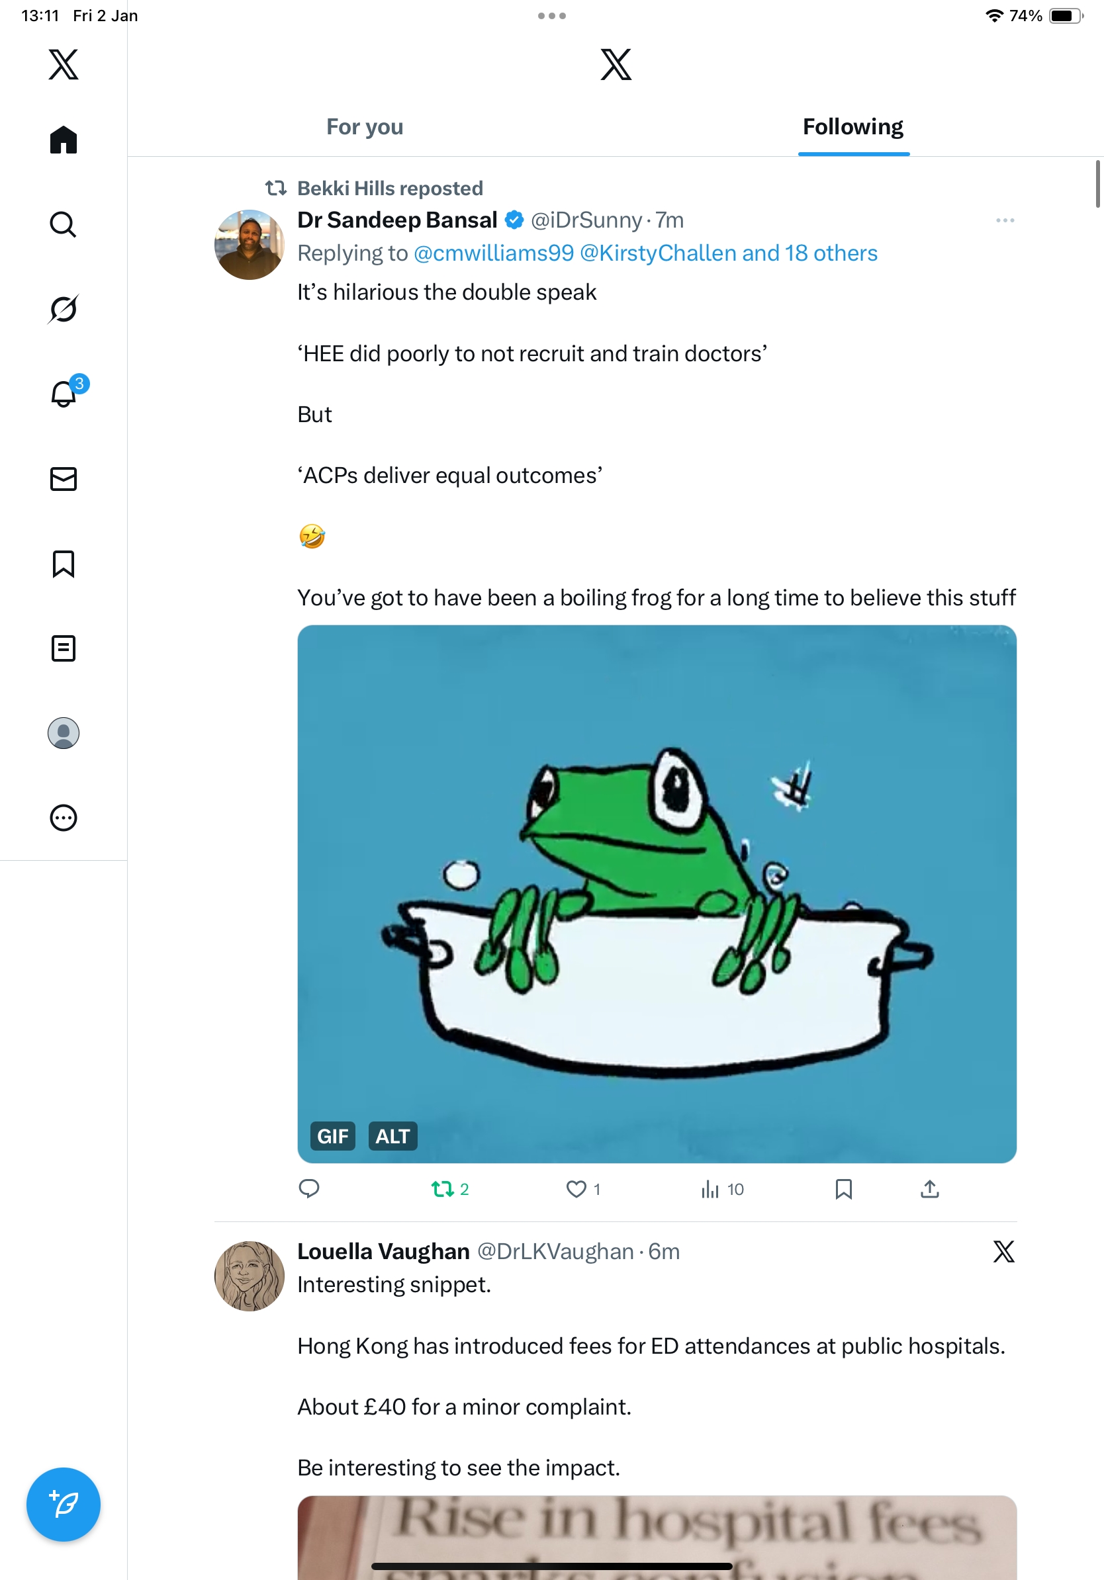The image size is (1104, 1580).
Task: Open three-dot multitasking menu at top
Action: tap(552, 16)
